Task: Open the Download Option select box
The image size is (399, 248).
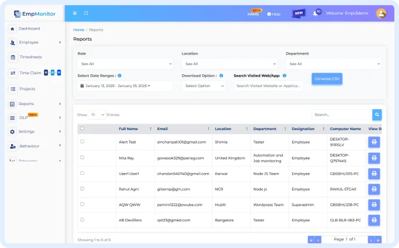Action: pyautogui.click(x=203, y=86)
